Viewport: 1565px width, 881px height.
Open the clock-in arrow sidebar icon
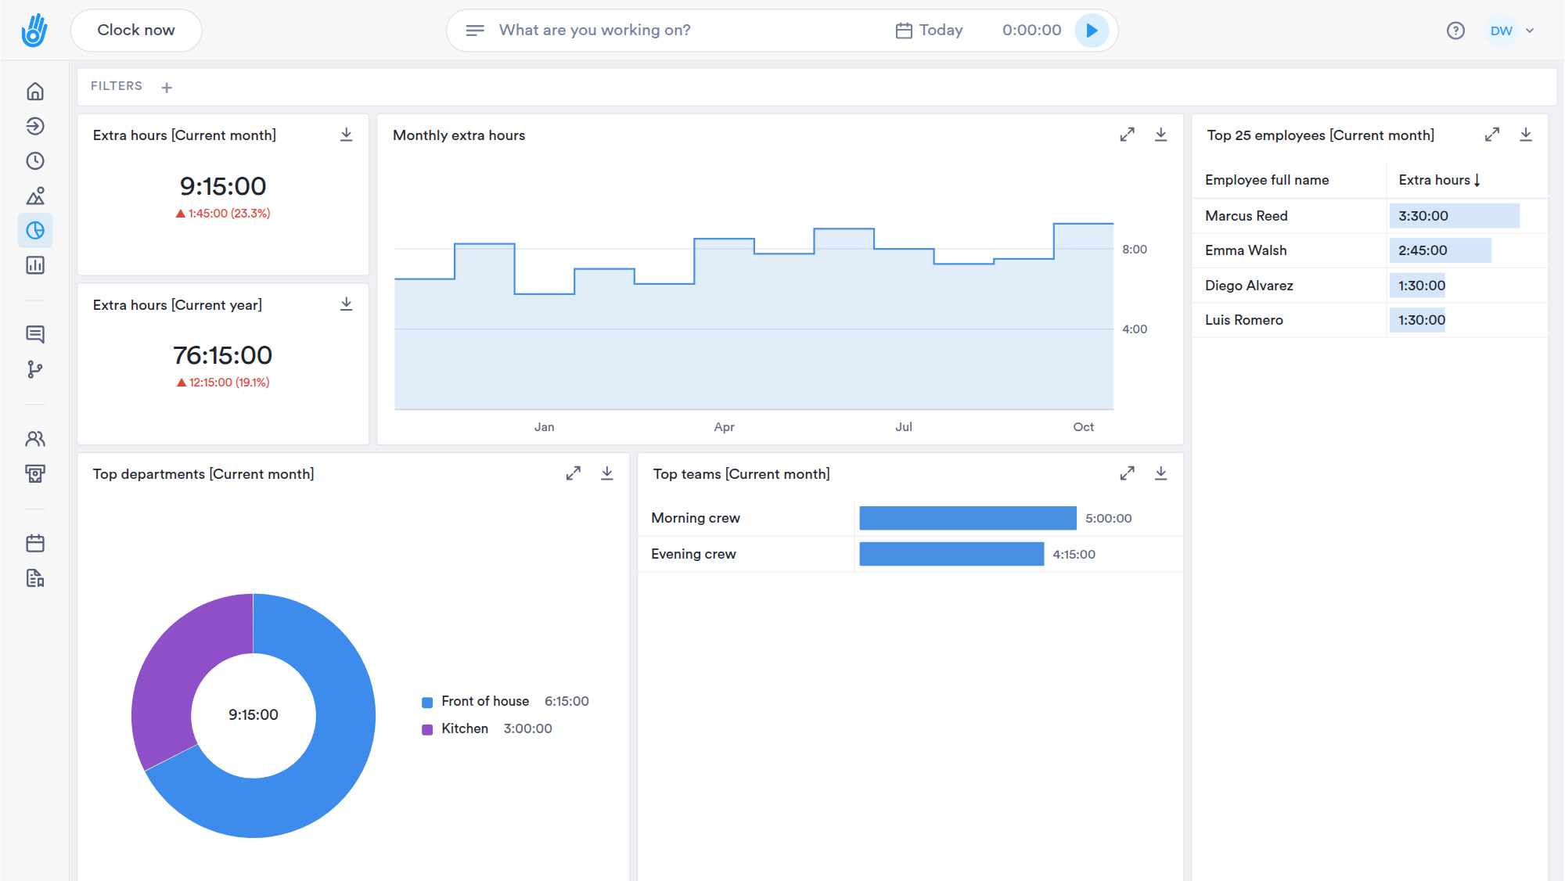pyautogui.click(x=35, y=126)
